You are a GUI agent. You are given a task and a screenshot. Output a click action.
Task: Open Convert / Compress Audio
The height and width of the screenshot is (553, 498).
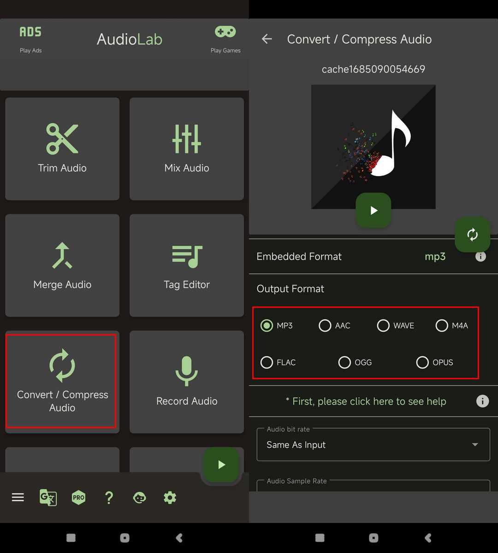tap(62, 382)
